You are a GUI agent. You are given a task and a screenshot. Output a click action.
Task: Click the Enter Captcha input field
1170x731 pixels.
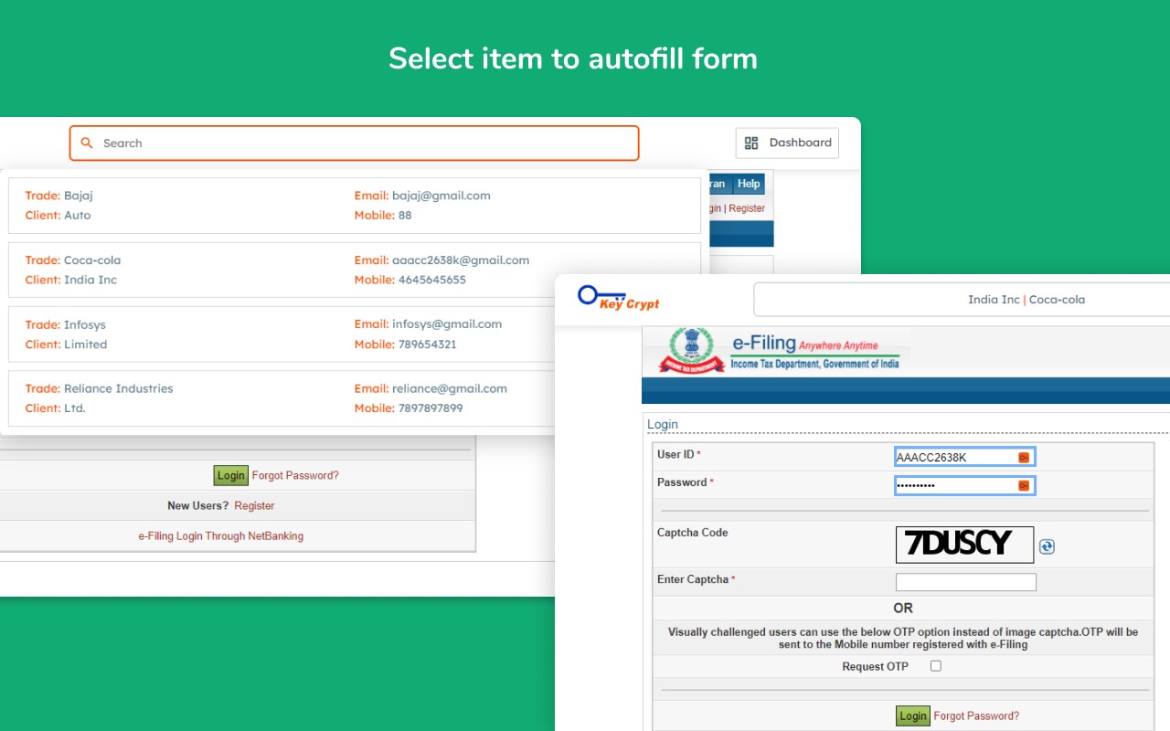(966, 582)
